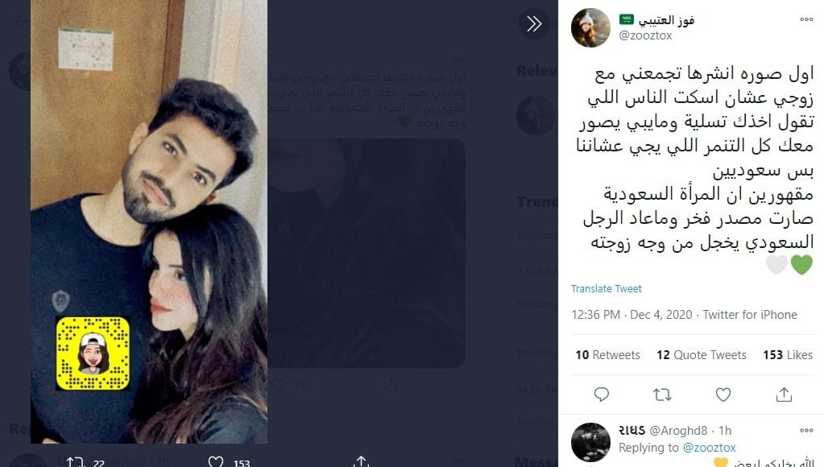View the 153 Likes list
Viewport: 824px width, 467px height.
coord(788,354)
